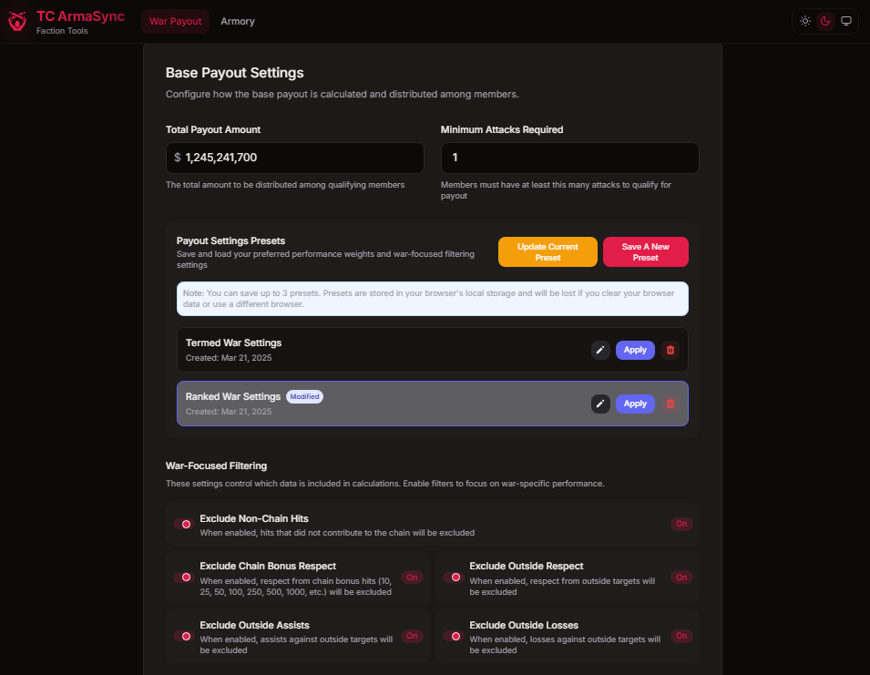Viewport: 870px width, 675px height.
Task: Delete Termed War Settings preset trash icon
Action: [x=670, y=350]
